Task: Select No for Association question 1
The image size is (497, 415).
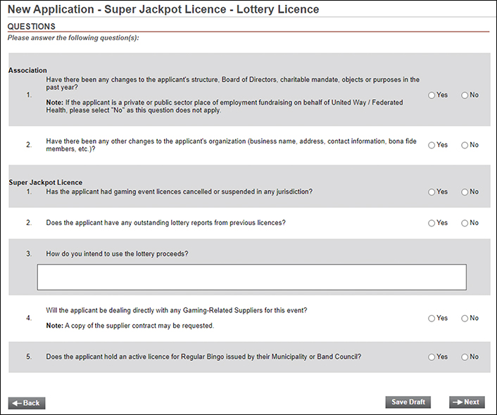Action: (465, 96)
